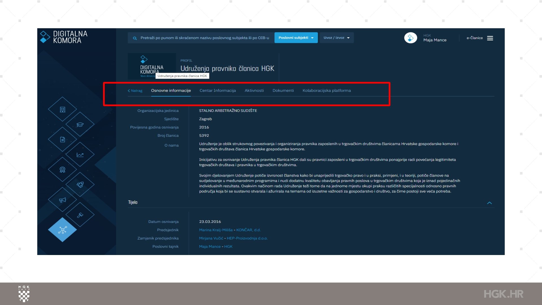Open the building icon in diamond menu
Viewport: 542px width, 305px height.
point(62,109)
